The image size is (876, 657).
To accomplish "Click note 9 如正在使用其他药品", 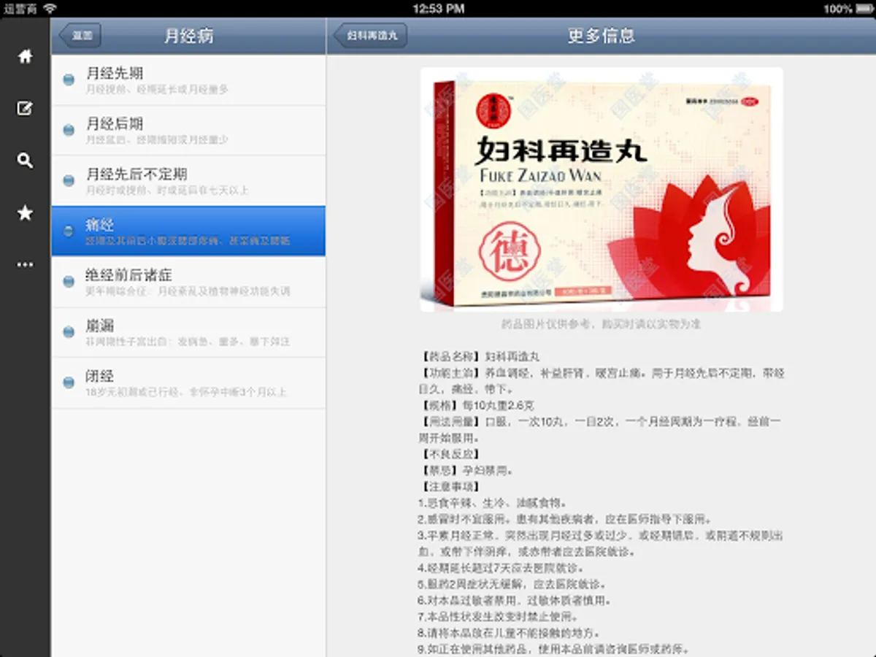I will (554, 648).
